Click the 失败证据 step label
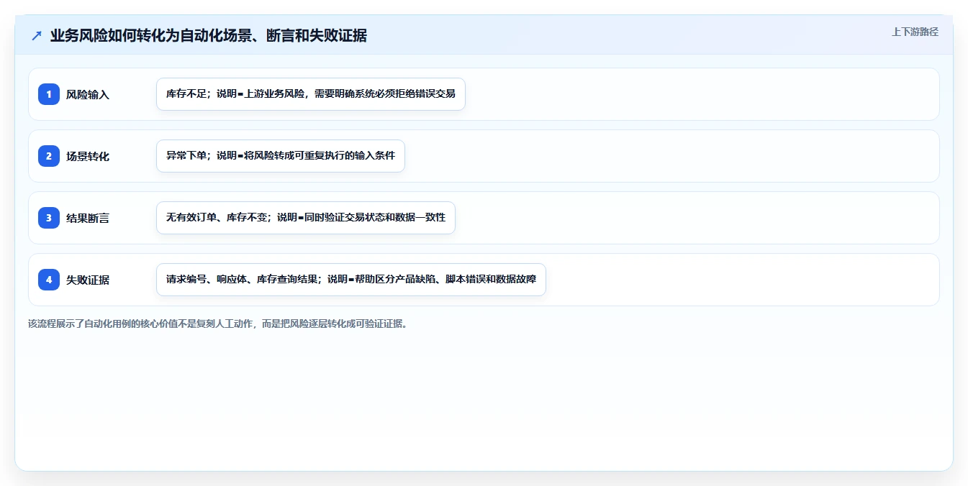The image size is (968, 486). (x=88, y=280)
